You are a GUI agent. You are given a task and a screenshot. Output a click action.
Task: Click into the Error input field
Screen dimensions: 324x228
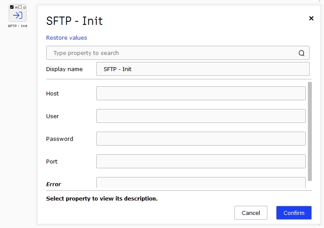[201, 183]
